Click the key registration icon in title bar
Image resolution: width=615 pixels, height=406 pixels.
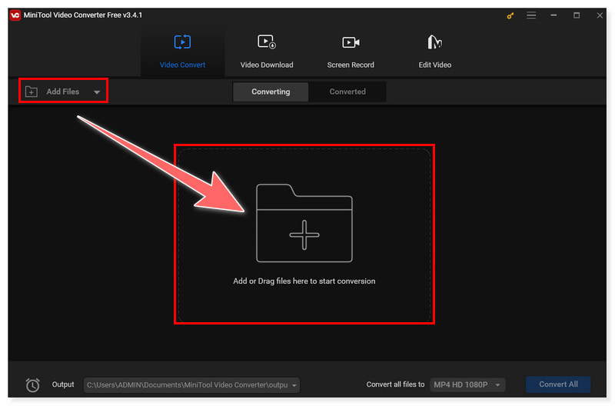[x=510, y=15]
